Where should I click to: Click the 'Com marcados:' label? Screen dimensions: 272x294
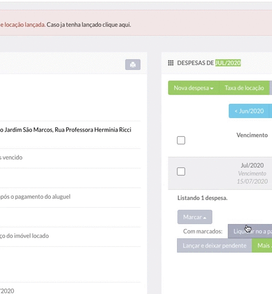203,231
